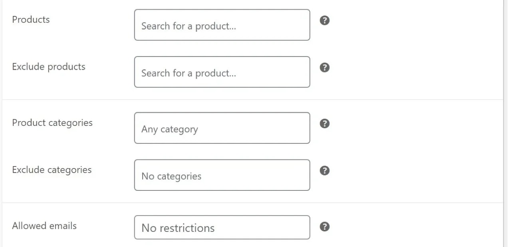Click "No categories" placeholder text
The image size is (508, 247).
(171, 176)
